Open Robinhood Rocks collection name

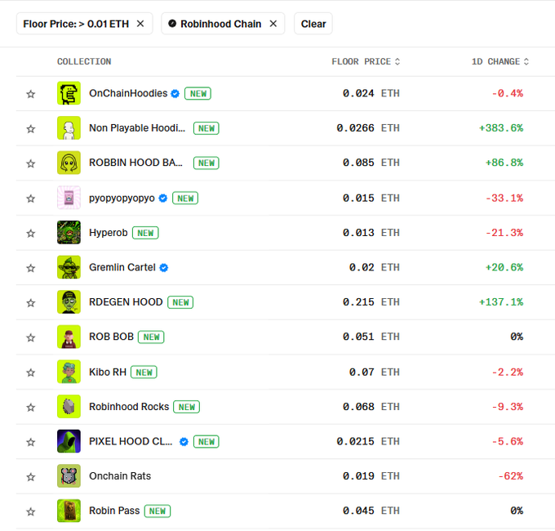point(129,406)
